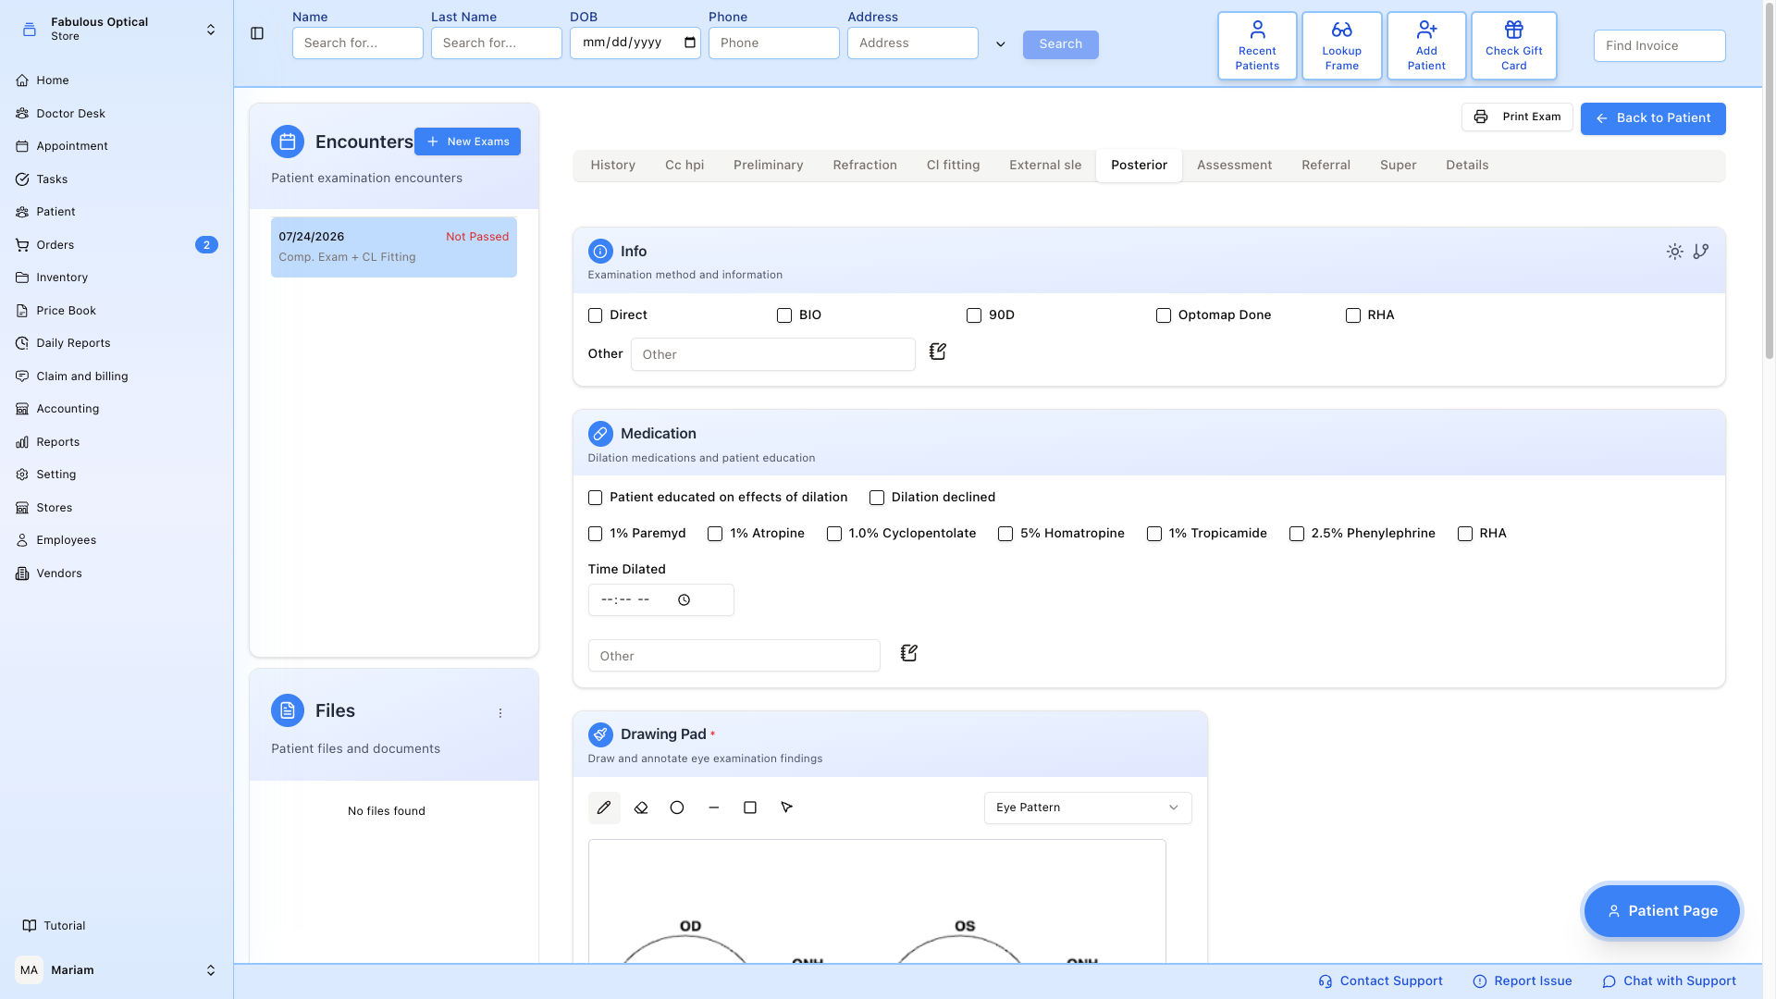Open Recent Patients
Viewport: 1776px width, 999px height.
coord(1257,45)
